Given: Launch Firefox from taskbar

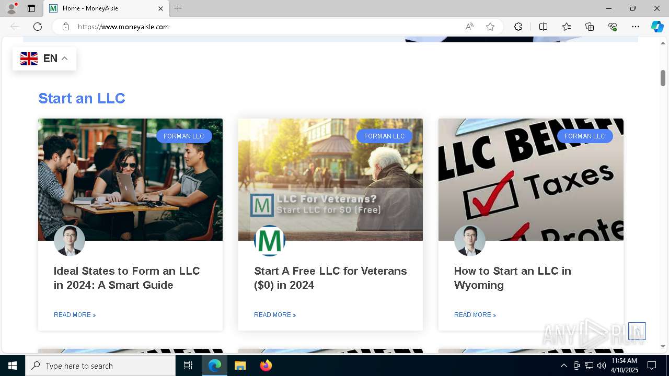Looking at the screenshot, I should point(266,366).
